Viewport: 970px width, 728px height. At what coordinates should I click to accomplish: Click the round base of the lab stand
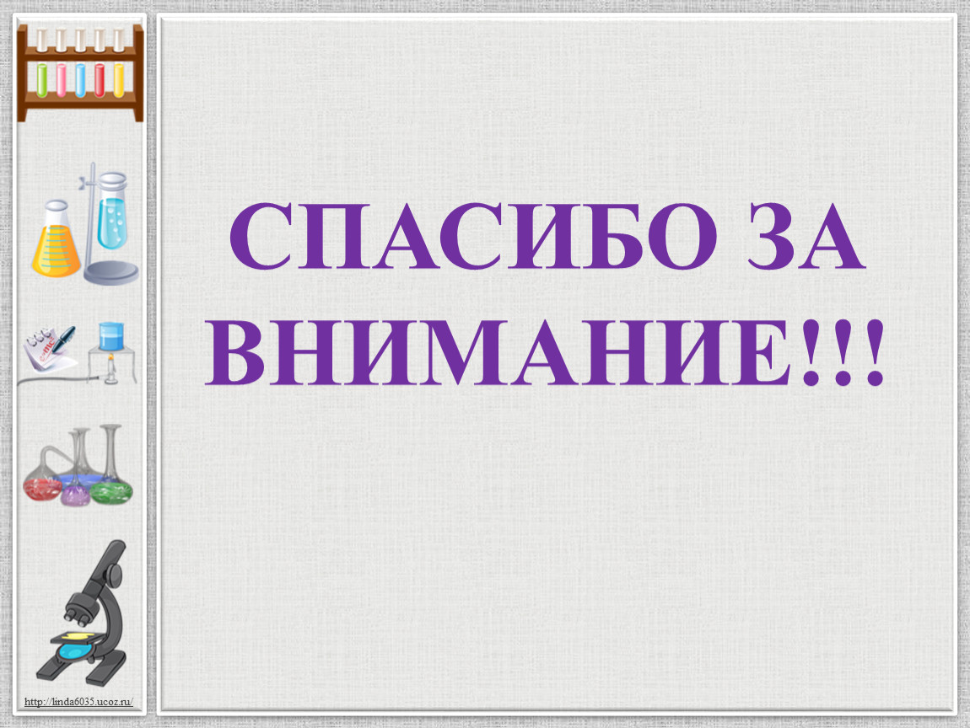click(x=110, y=274)
